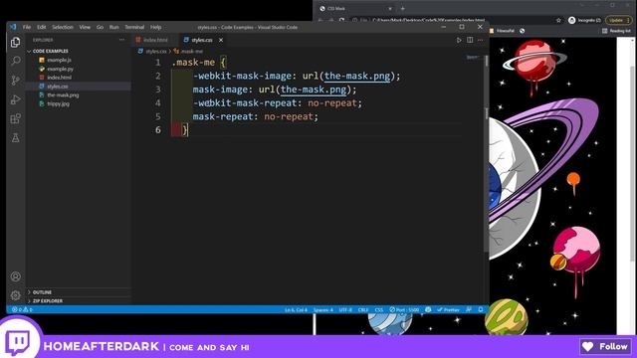Click the UTF-8 encoding status item
Image resolution: width=637 pixels, height=358 pixels.
coord(345,309)
